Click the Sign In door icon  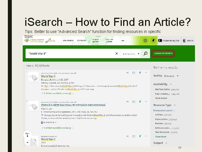[x=184, y=41]
